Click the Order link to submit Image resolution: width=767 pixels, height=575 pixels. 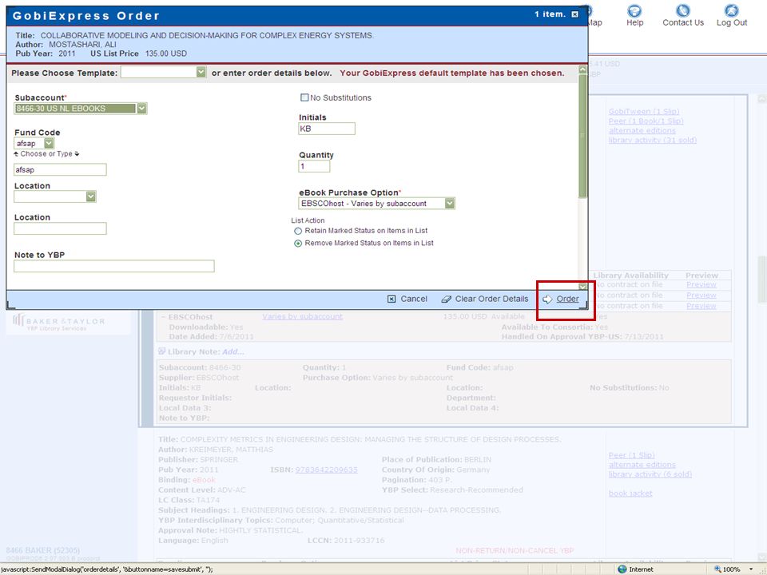pos(567,299)
